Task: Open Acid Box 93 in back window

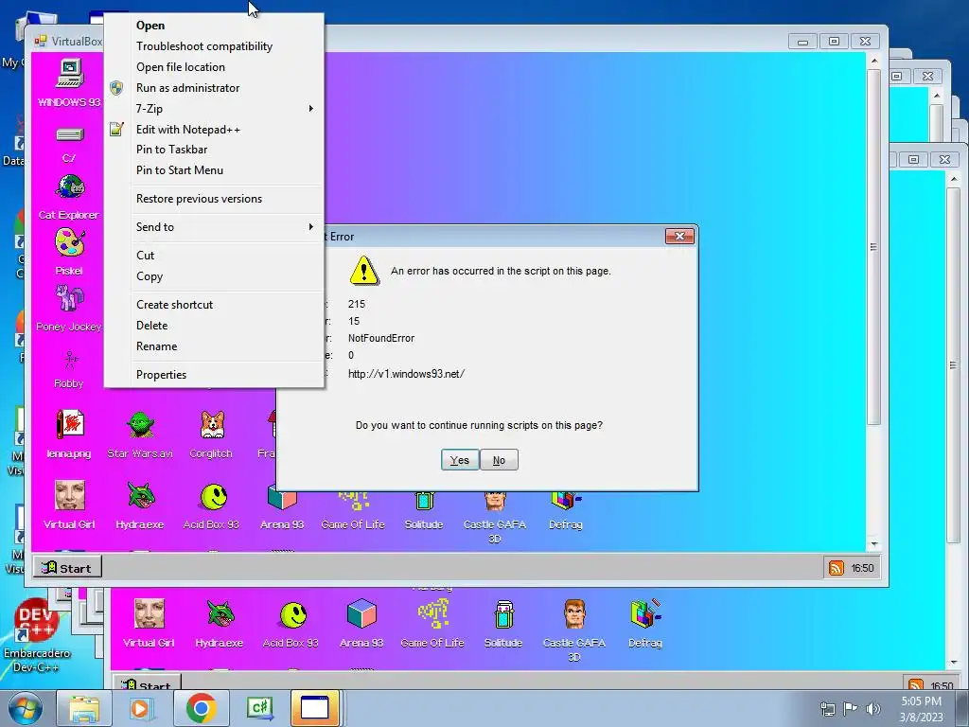Action: point(293,615)
